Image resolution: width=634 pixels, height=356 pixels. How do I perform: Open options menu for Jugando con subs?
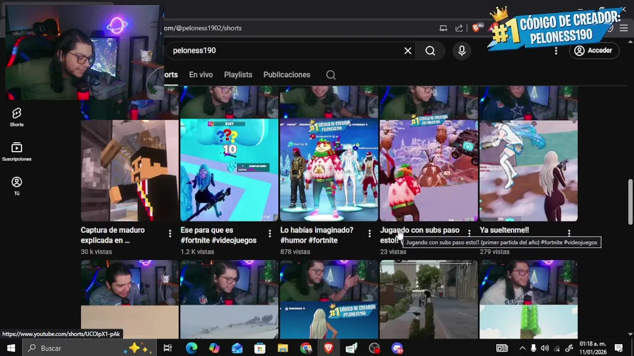pos(469,233)
